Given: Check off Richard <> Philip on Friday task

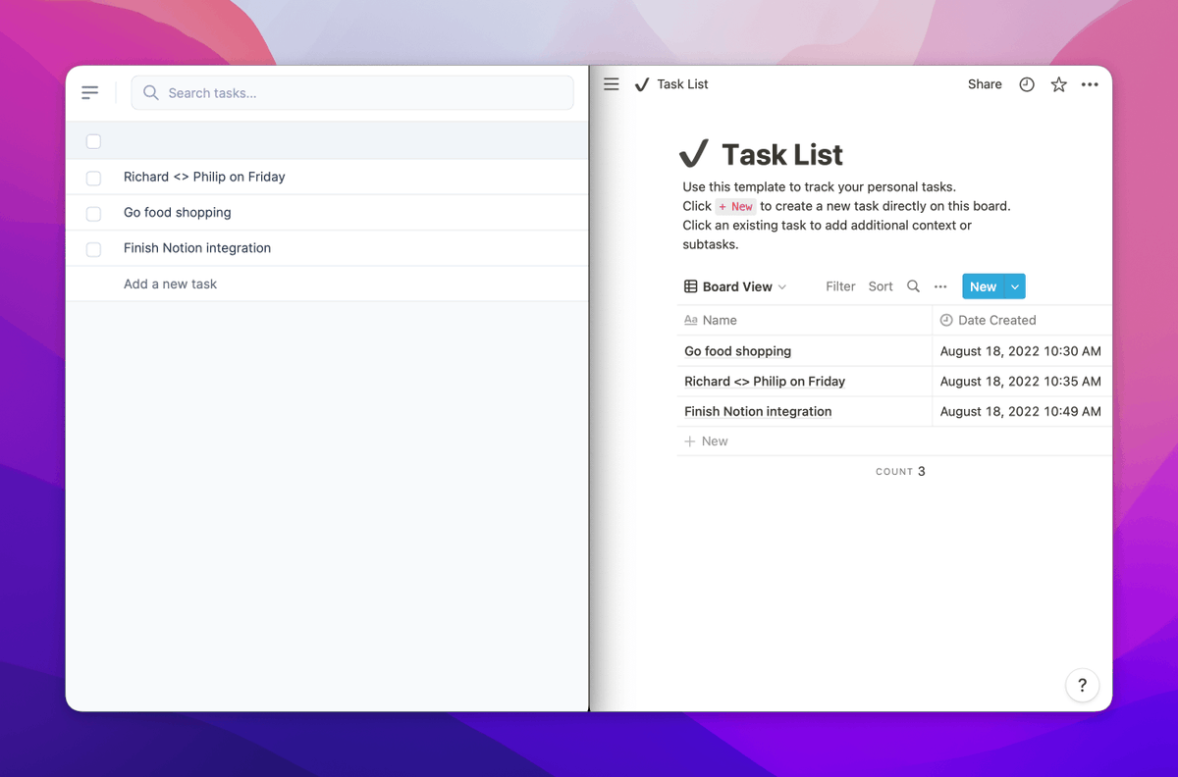Looking at the screenshot, I should pyautogui.click(x=93, y=178).
